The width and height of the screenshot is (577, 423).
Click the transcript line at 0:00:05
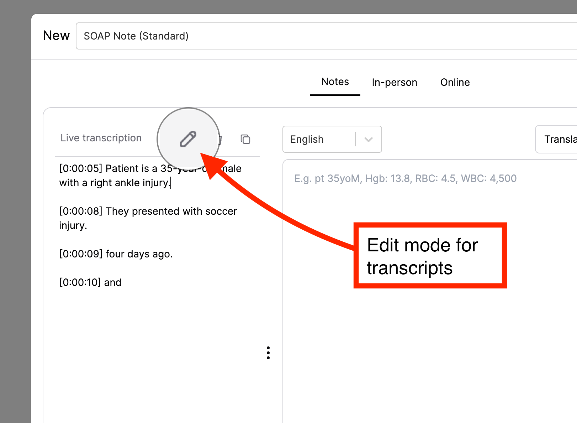pyautogui.click(x=150, y=176)
